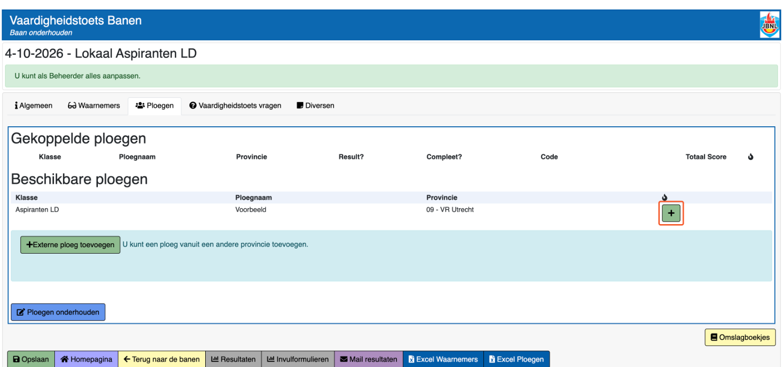
Task: Click Terug naar de banen
Action: click(162, 359)
